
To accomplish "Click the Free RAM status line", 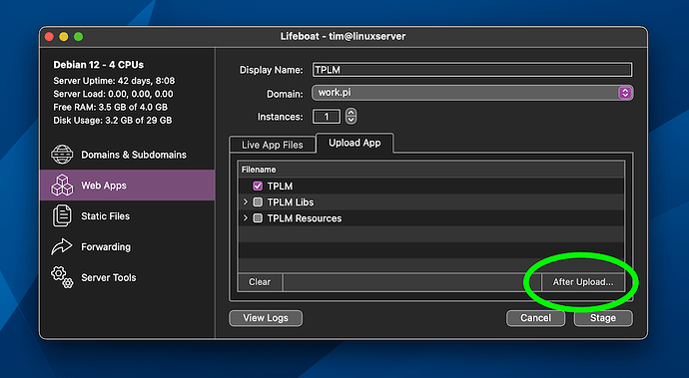I will coord(110,107).
